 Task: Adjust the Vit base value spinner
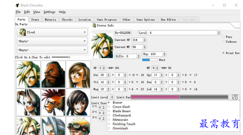coord(108,82)
